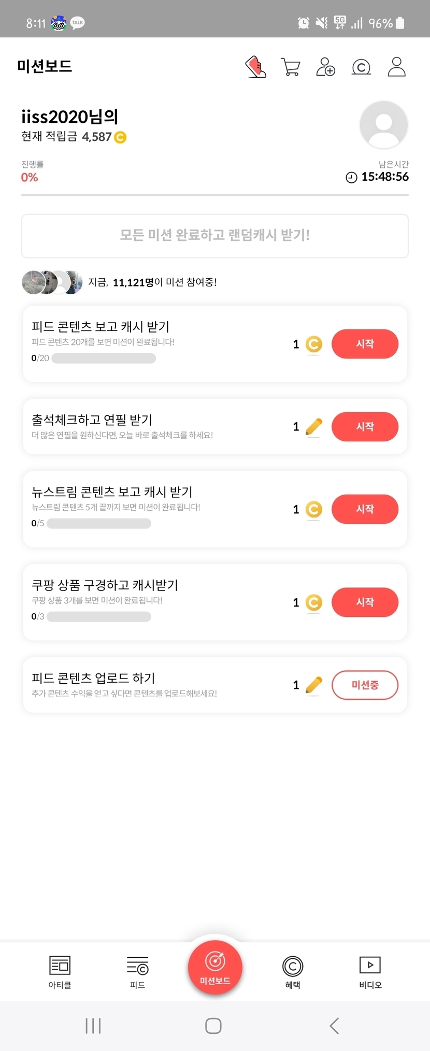Tap the red sneaker icon in header
Viewport: 430px width, 1051px height.
click(x=255, y=67)
